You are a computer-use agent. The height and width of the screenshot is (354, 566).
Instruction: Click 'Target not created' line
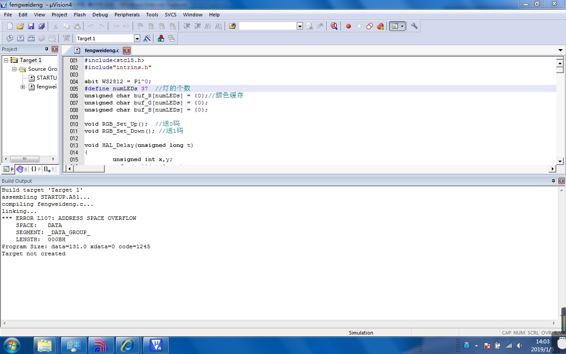coord(34,254)
